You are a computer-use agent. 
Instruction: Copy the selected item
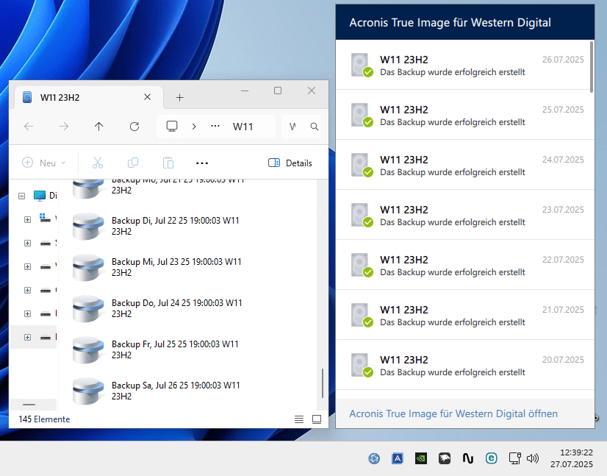coord(133,163)
